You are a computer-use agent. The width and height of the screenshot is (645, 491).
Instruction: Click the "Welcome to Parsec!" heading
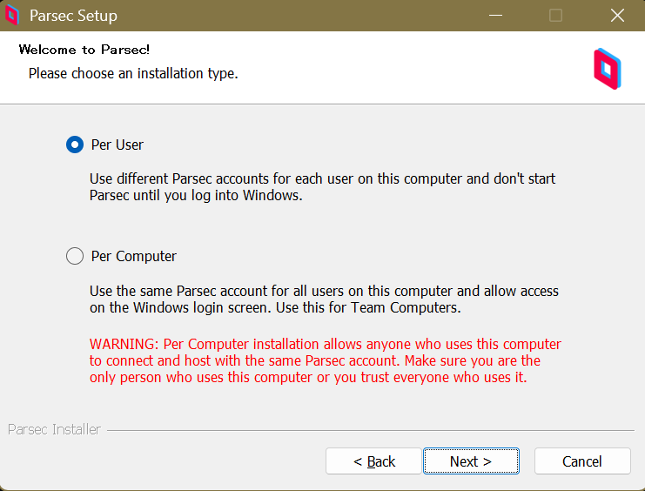84,50
